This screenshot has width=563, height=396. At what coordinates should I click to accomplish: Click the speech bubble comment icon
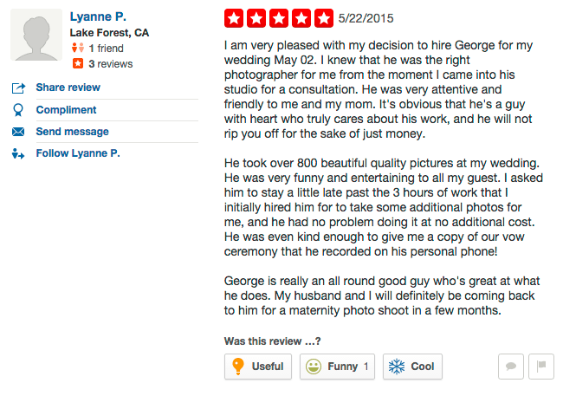511,367
